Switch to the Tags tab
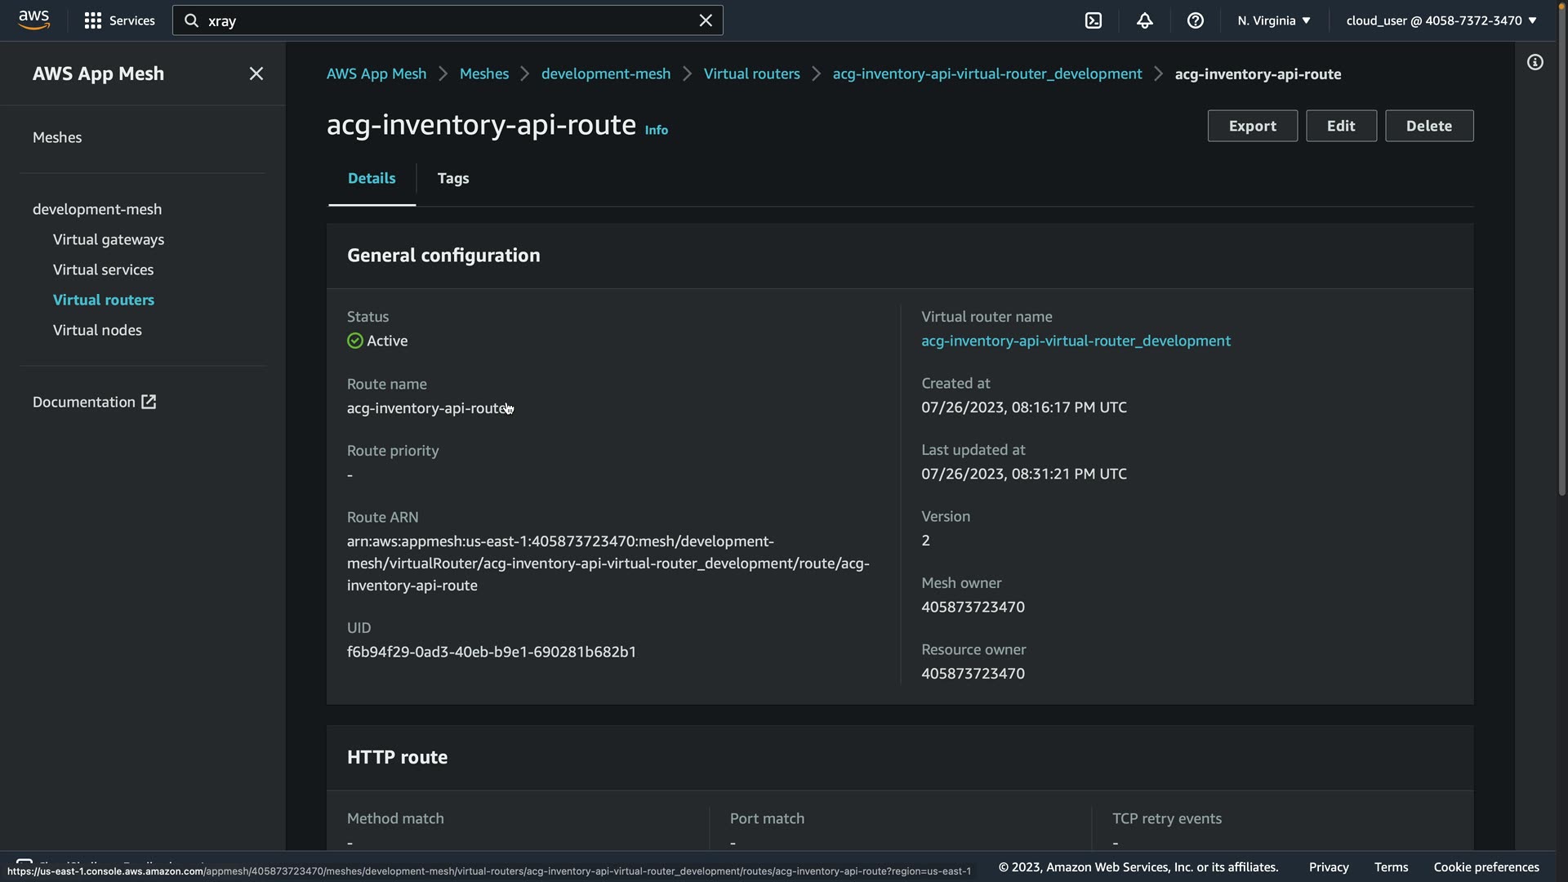Image resolution: width=1568 pixels, height=882 pixels. coord(452,178)
